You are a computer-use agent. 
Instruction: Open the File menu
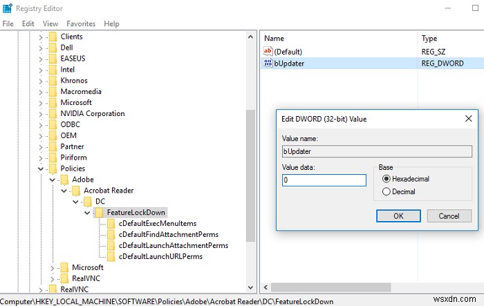pos(8,23)
